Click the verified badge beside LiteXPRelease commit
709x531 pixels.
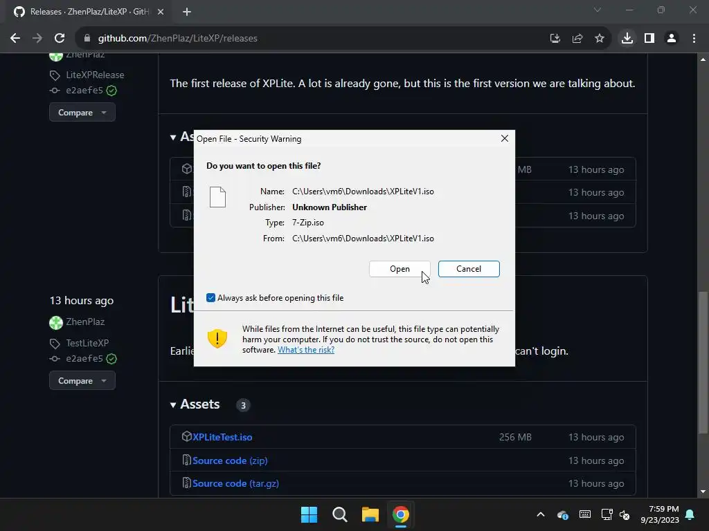point(111,91)
